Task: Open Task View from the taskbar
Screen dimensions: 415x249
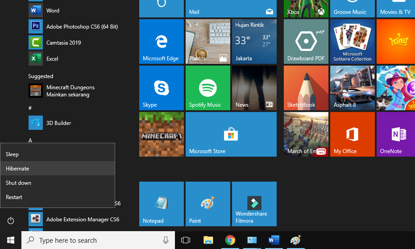Action: (186, 240)
